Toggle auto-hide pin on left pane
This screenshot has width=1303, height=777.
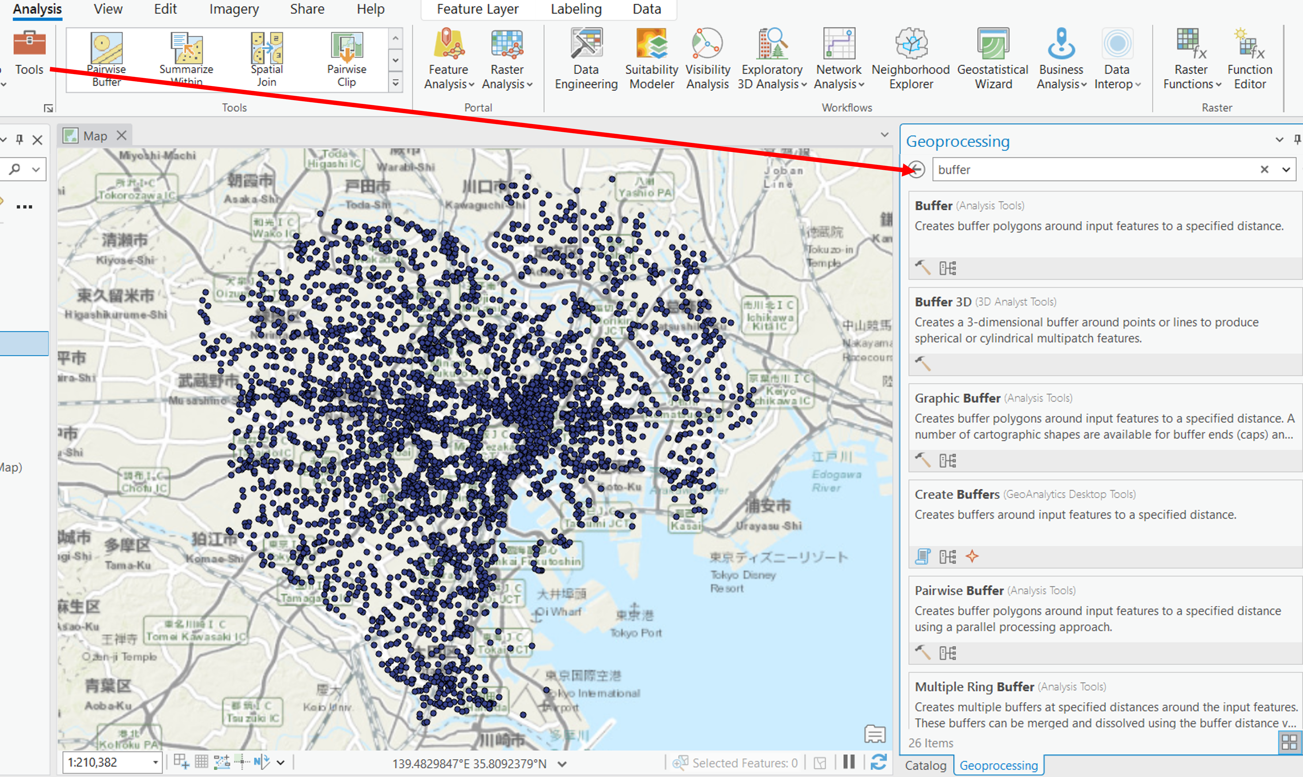point(19,139)
